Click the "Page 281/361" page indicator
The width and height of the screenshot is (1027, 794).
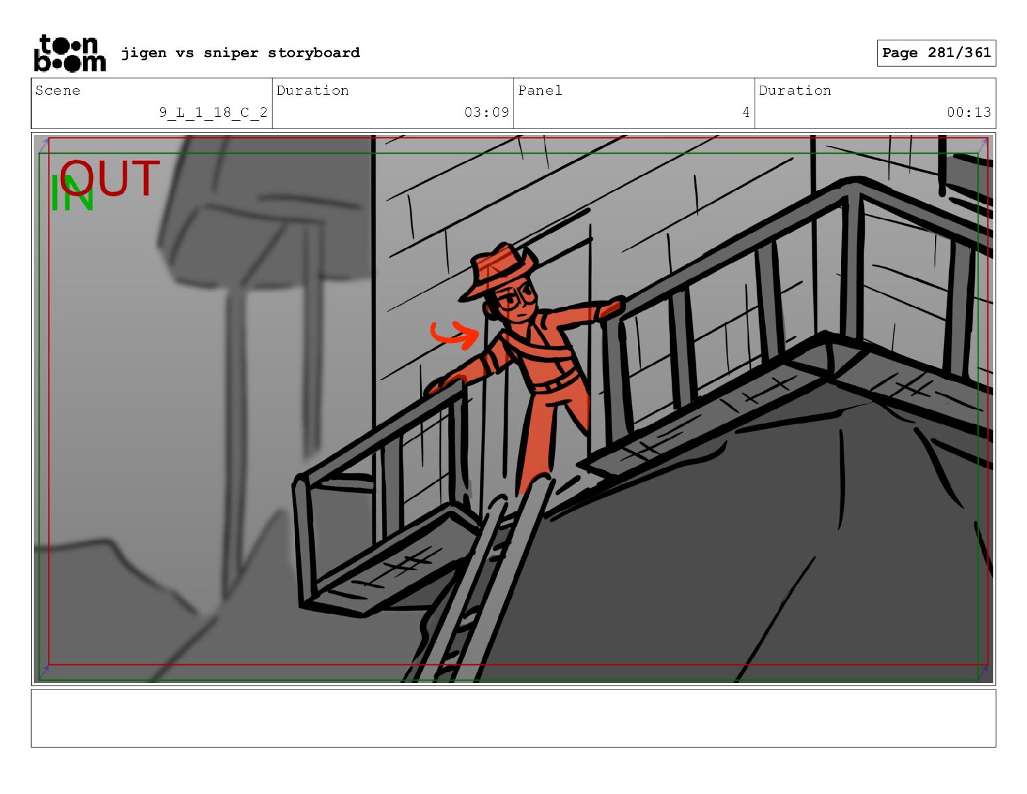pos(936,53)
